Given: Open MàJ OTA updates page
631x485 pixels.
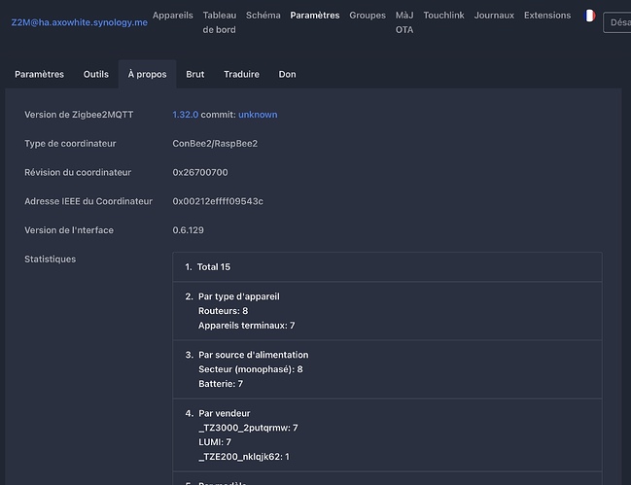Looking at the screenshot, I should 404,22.
